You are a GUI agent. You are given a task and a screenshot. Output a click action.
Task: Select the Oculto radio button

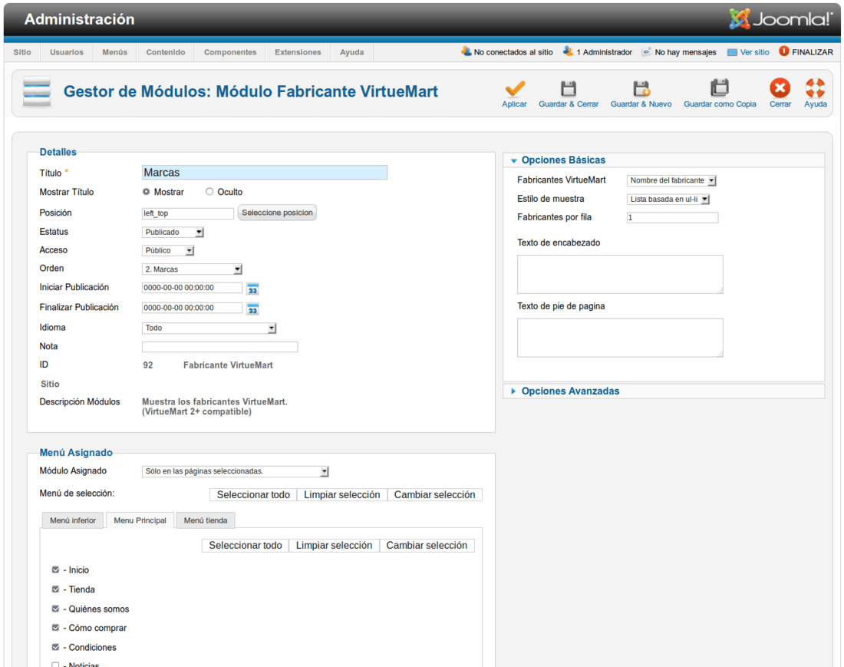click(209, 192)
